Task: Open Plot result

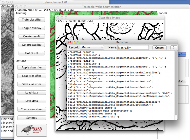Action: pyautogui.click(x=32, y=53)
